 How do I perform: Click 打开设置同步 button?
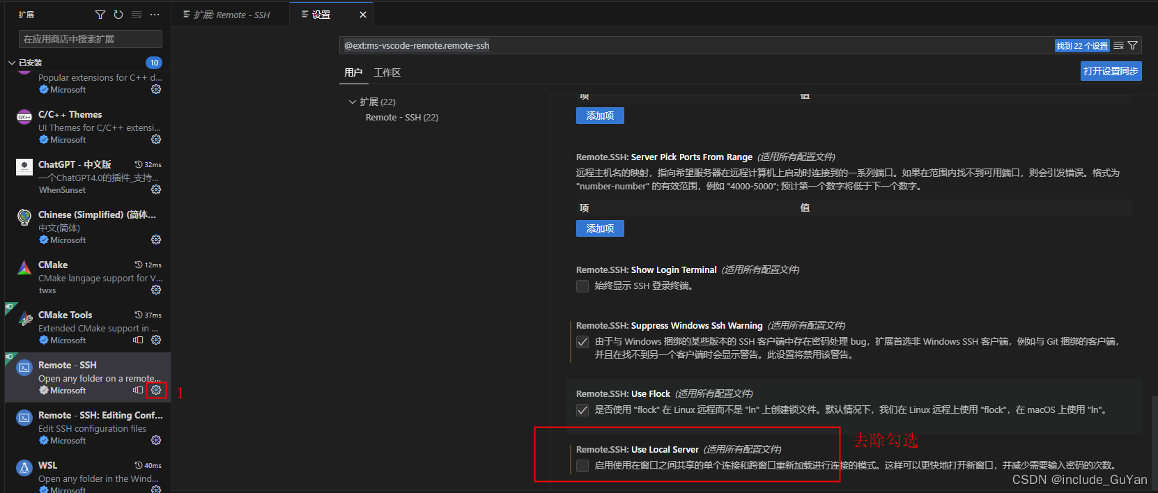(1111, 71)
